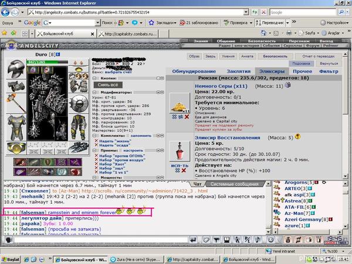Click the Анкета button

(248, 56)
